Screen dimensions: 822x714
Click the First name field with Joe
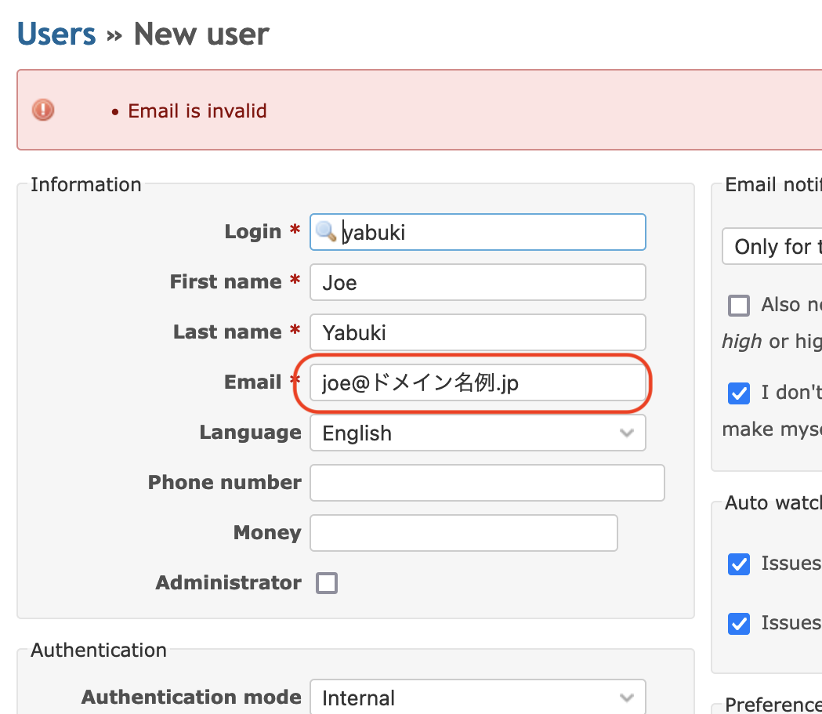[x=477, y=282]
